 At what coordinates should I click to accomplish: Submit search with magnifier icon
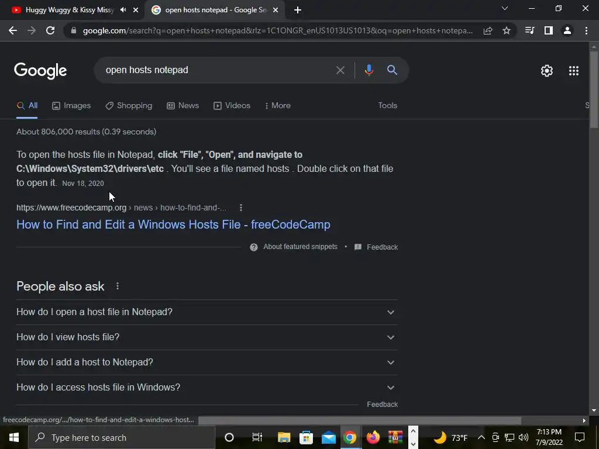(x=392, y=70)
